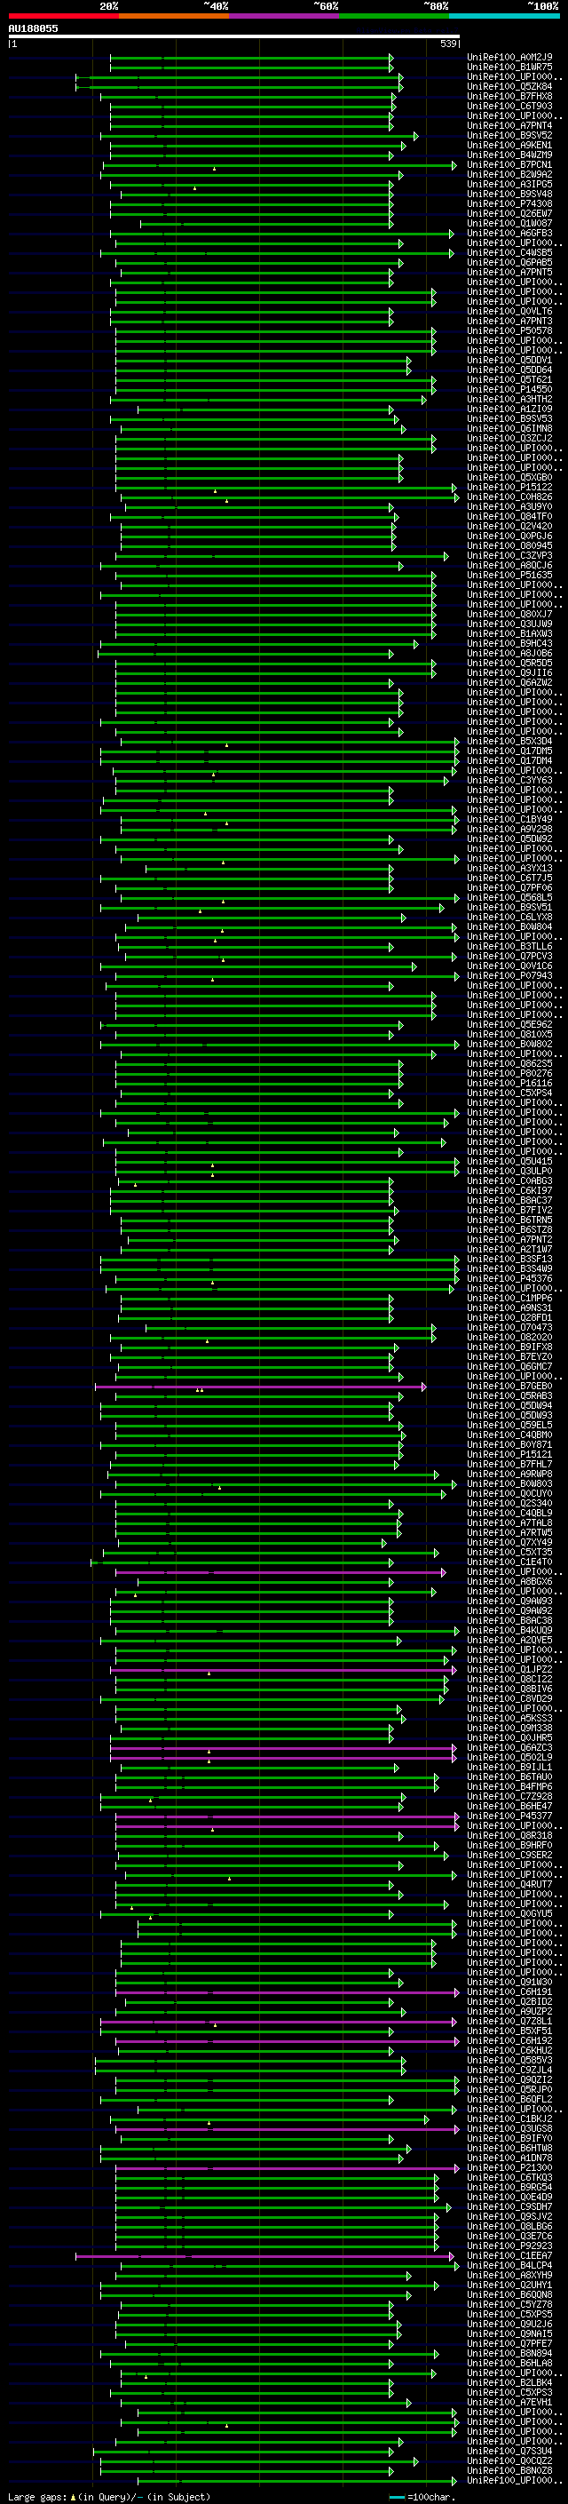Click the cyan ~100% identity legend segment

point(504,17)
